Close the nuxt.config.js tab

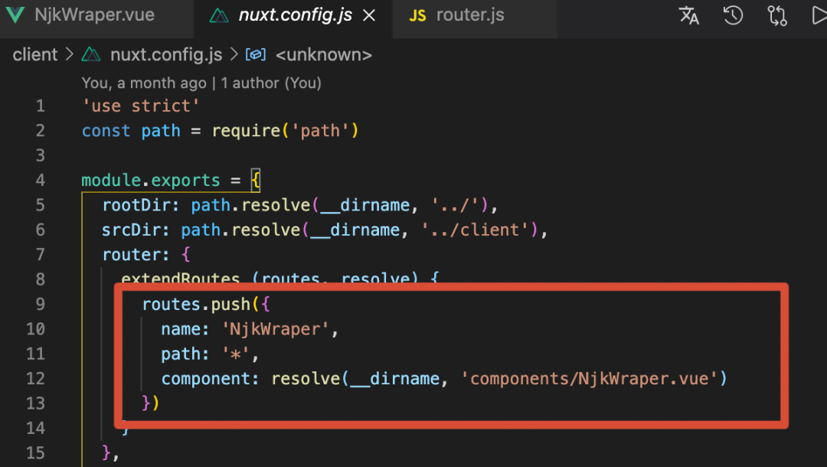click(x=369, y=15)
